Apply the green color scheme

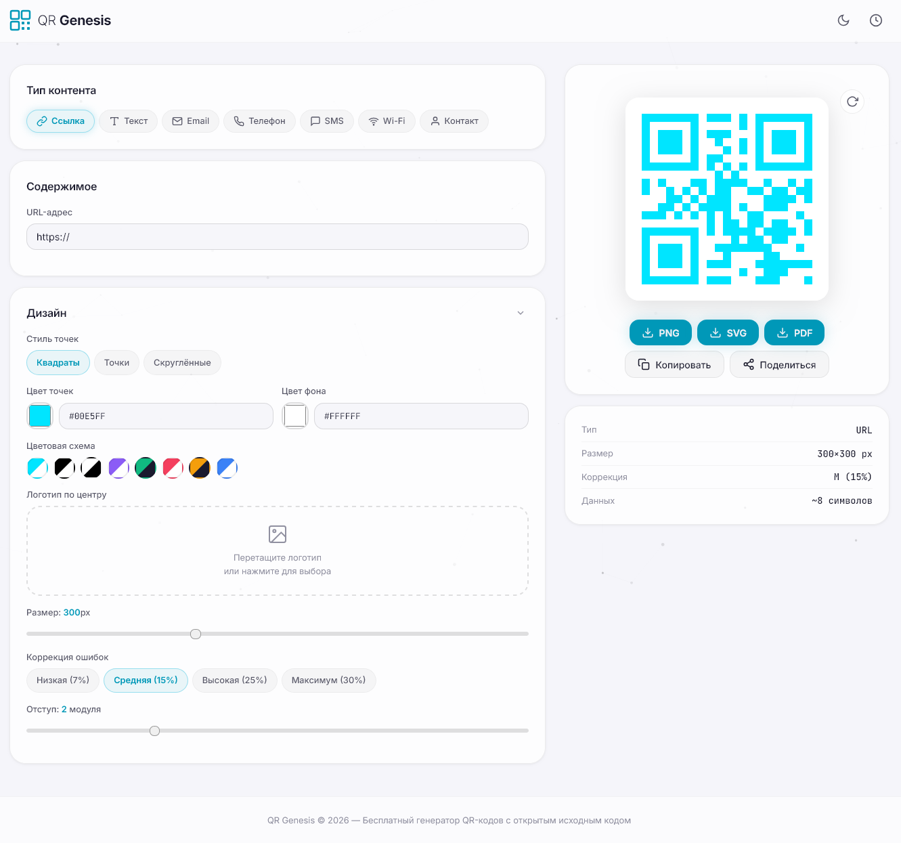coord(146,468)
